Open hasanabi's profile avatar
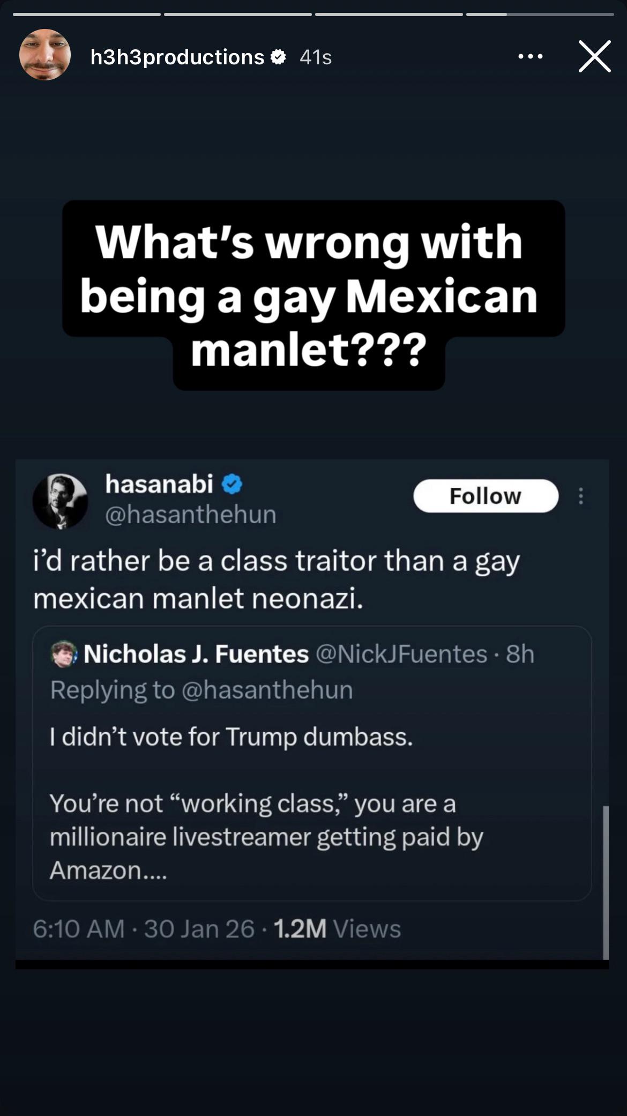Screen dimensions: 627x1116 pos(61,501)
